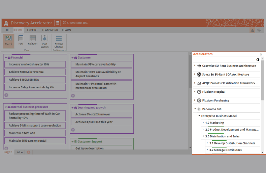Expand Casewise EU-Rent Business Architecture
This screenshot has width=266, height=173.
(x=195, y=66)
